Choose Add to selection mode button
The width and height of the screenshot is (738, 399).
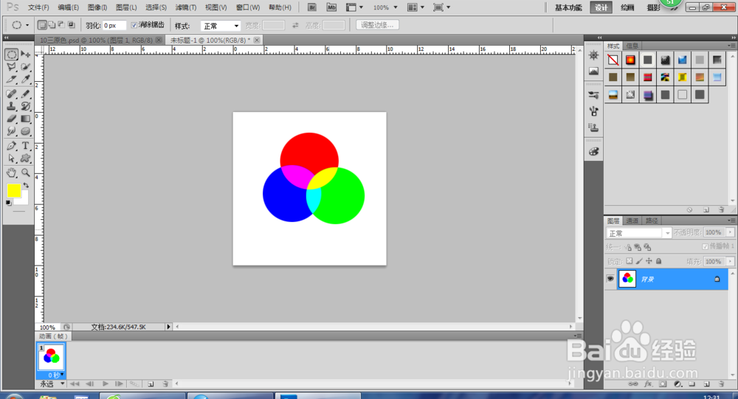tap(52, 25)
